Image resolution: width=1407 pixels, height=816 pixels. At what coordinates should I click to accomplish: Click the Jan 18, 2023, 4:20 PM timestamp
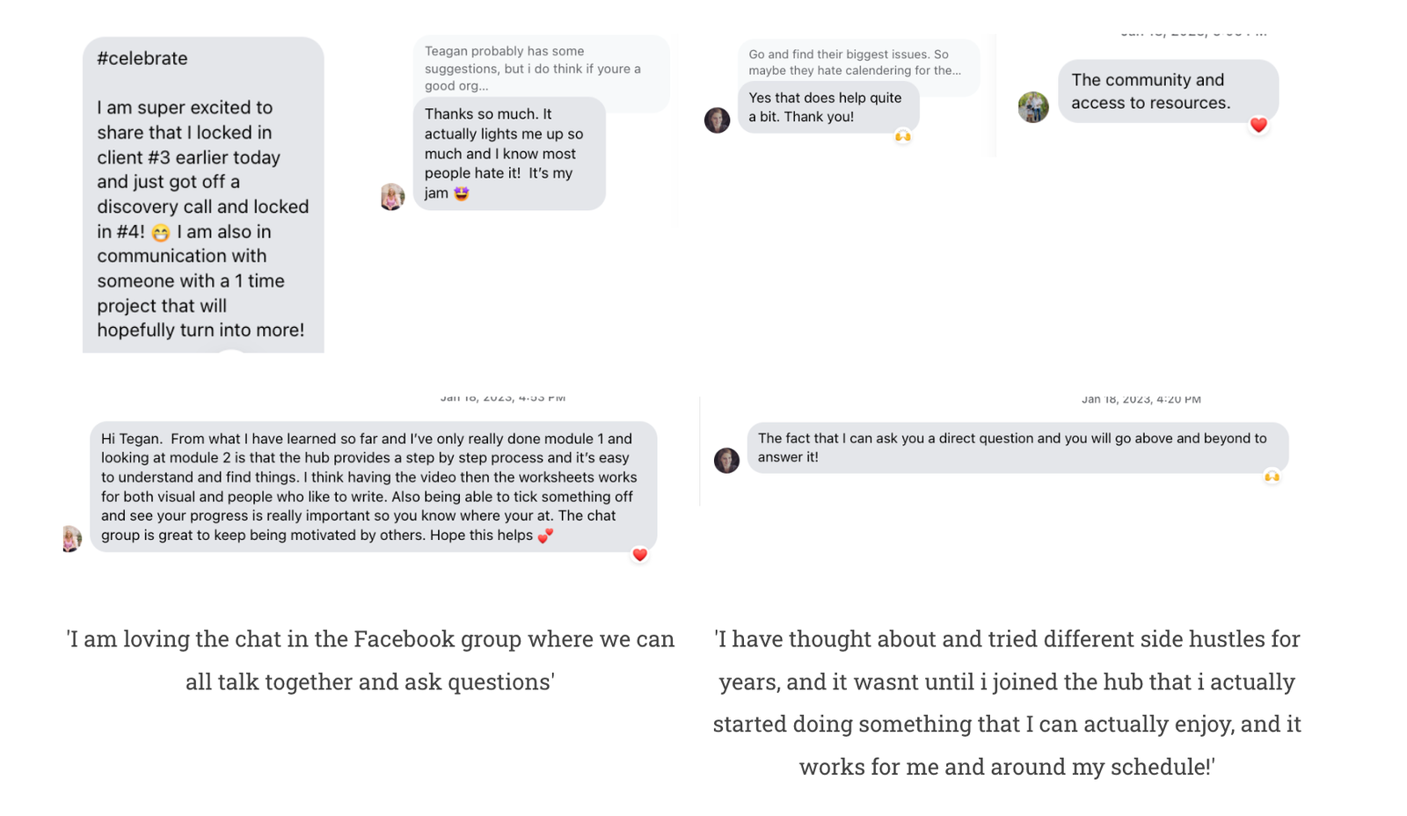pos(1141,399)
